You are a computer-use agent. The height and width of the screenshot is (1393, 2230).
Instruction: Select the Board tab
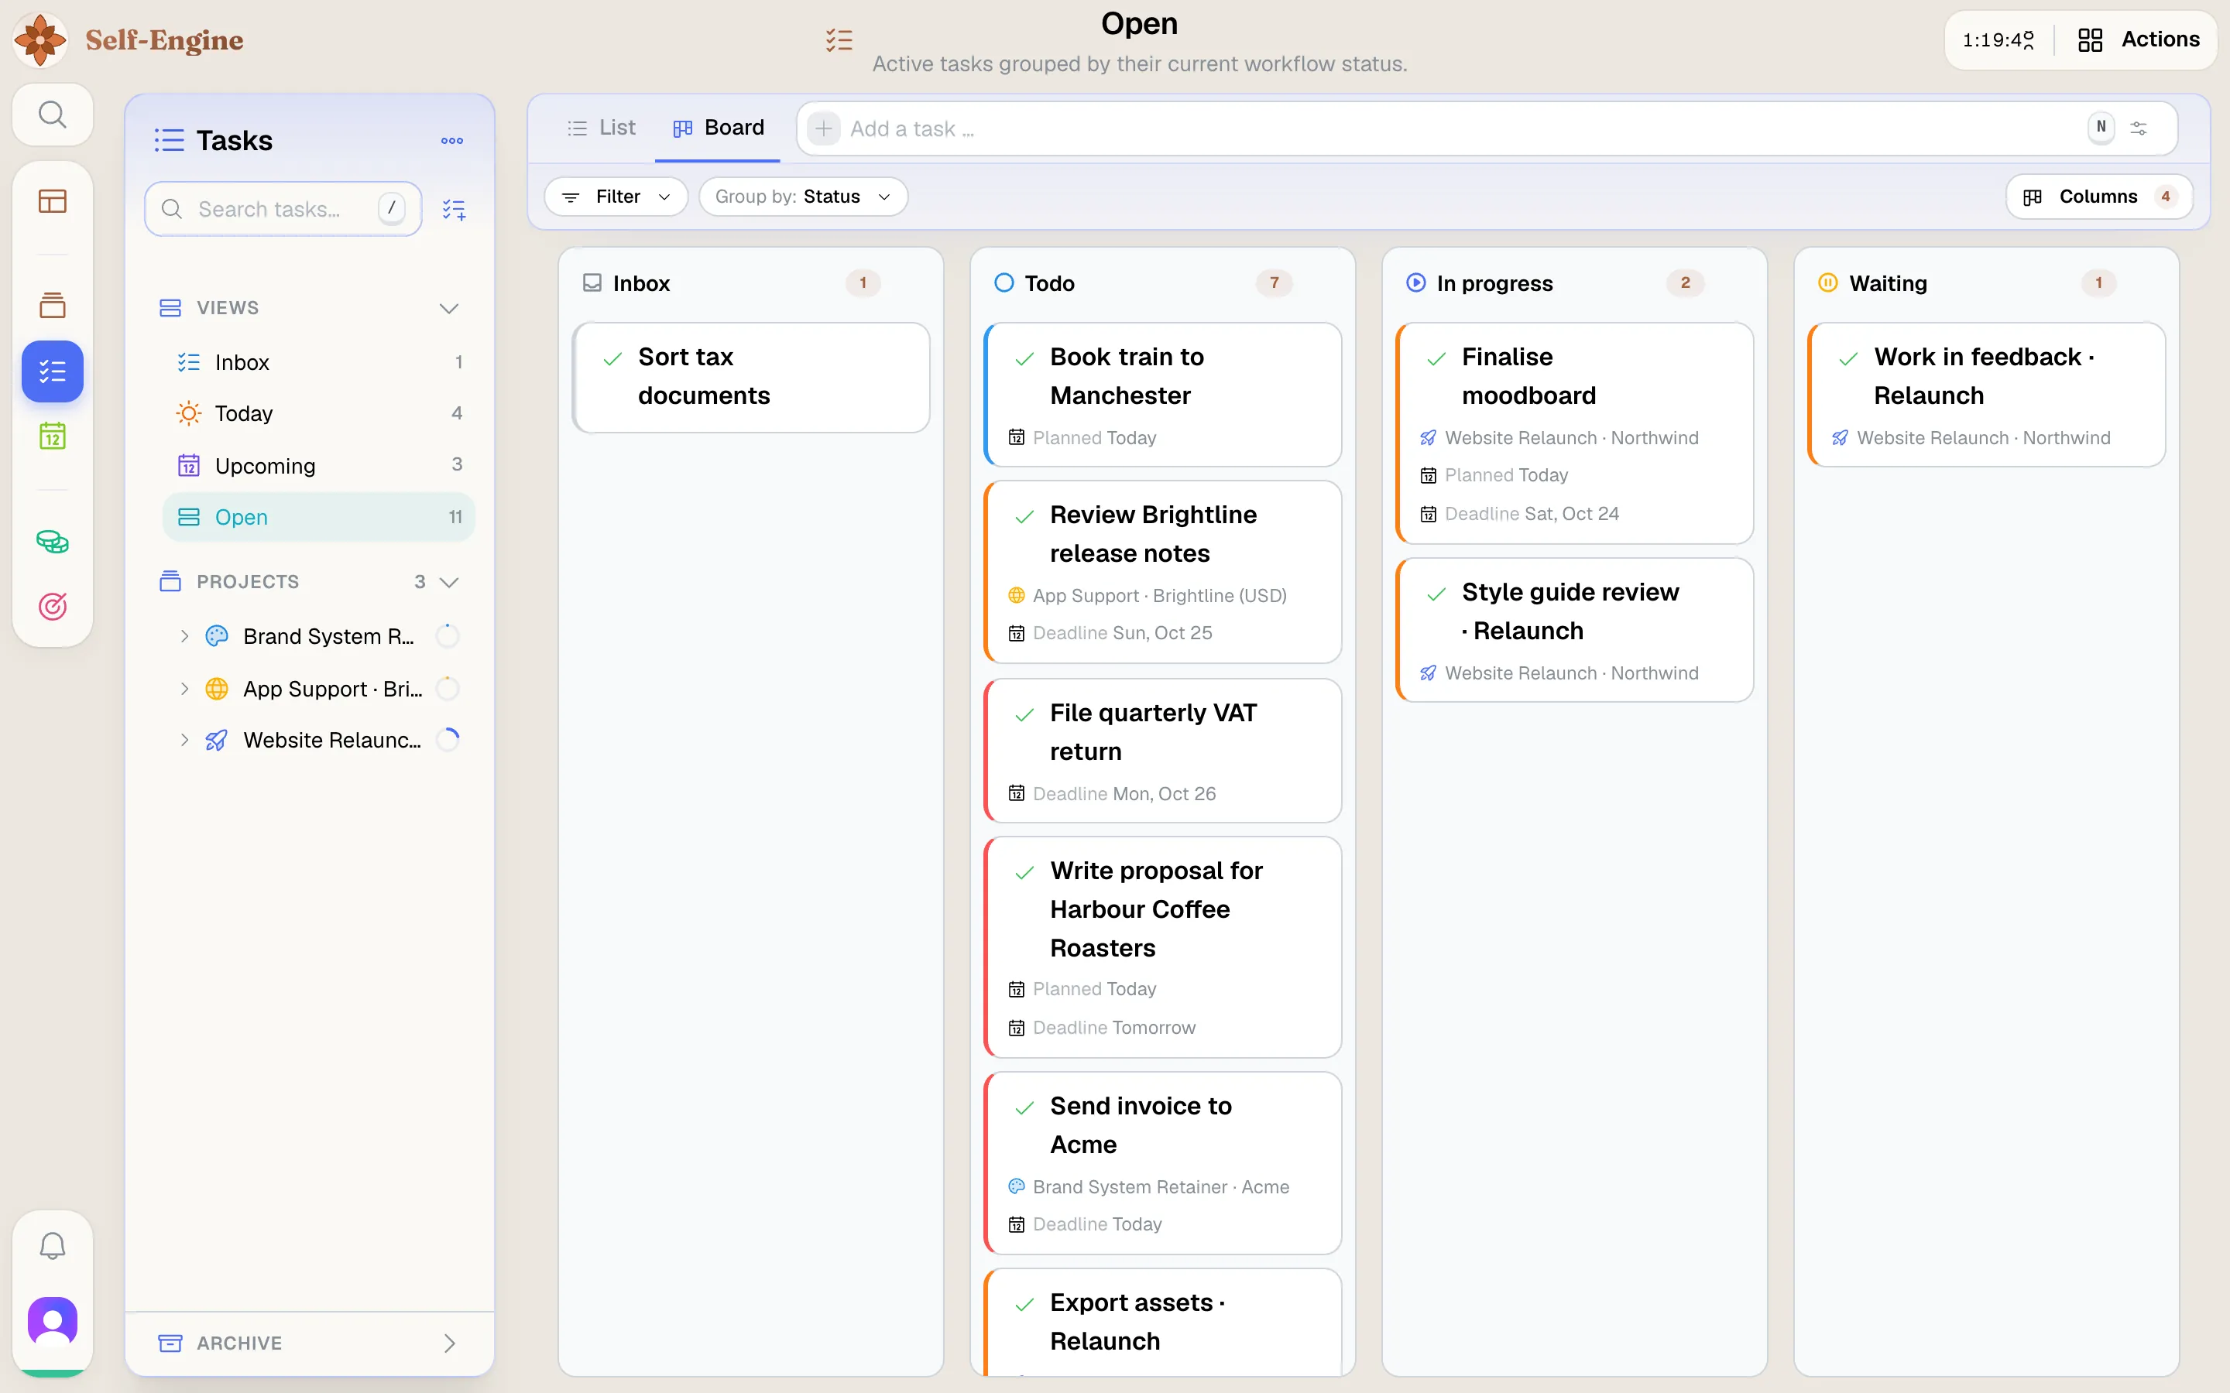(x=718, y=128)
